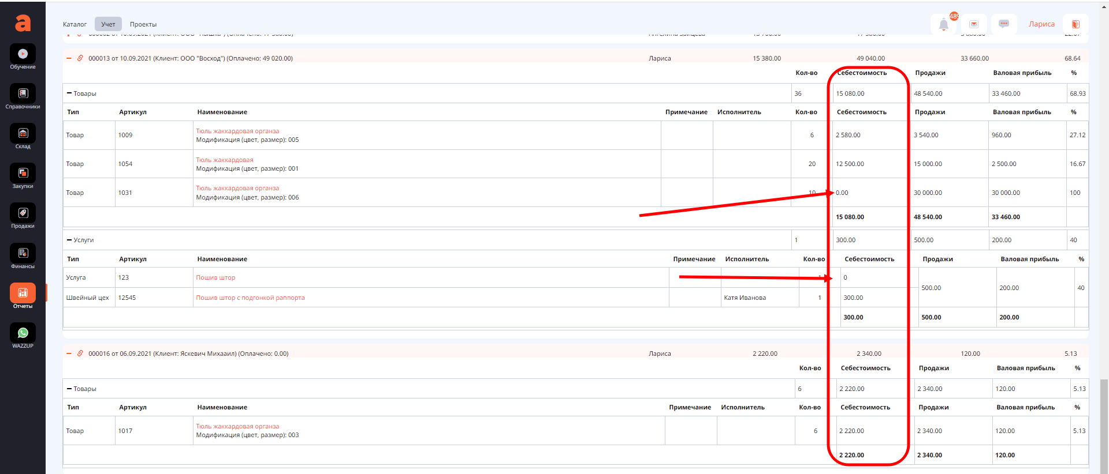Click the Лариса user name
Image resolution: width=1109 pixels, height=474 pixels.
(x=1041, y=24)
